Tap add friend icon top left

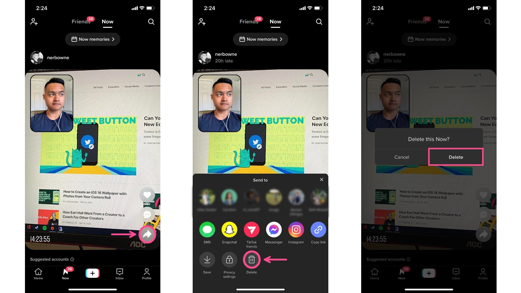(34, 21)
